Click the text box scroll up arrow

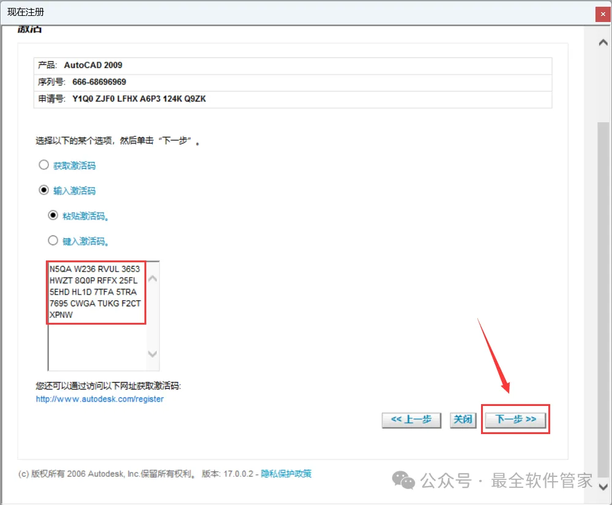point(152,278)
